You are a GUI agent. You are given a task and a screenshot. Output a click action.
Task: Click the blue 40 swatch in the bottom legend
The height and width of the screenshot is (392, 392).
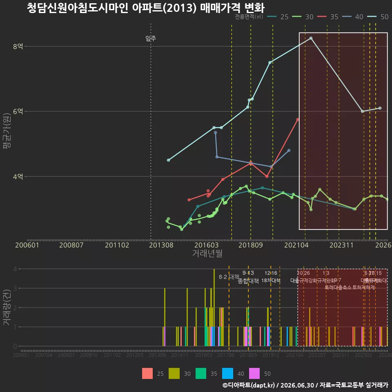tap(227, 374)
